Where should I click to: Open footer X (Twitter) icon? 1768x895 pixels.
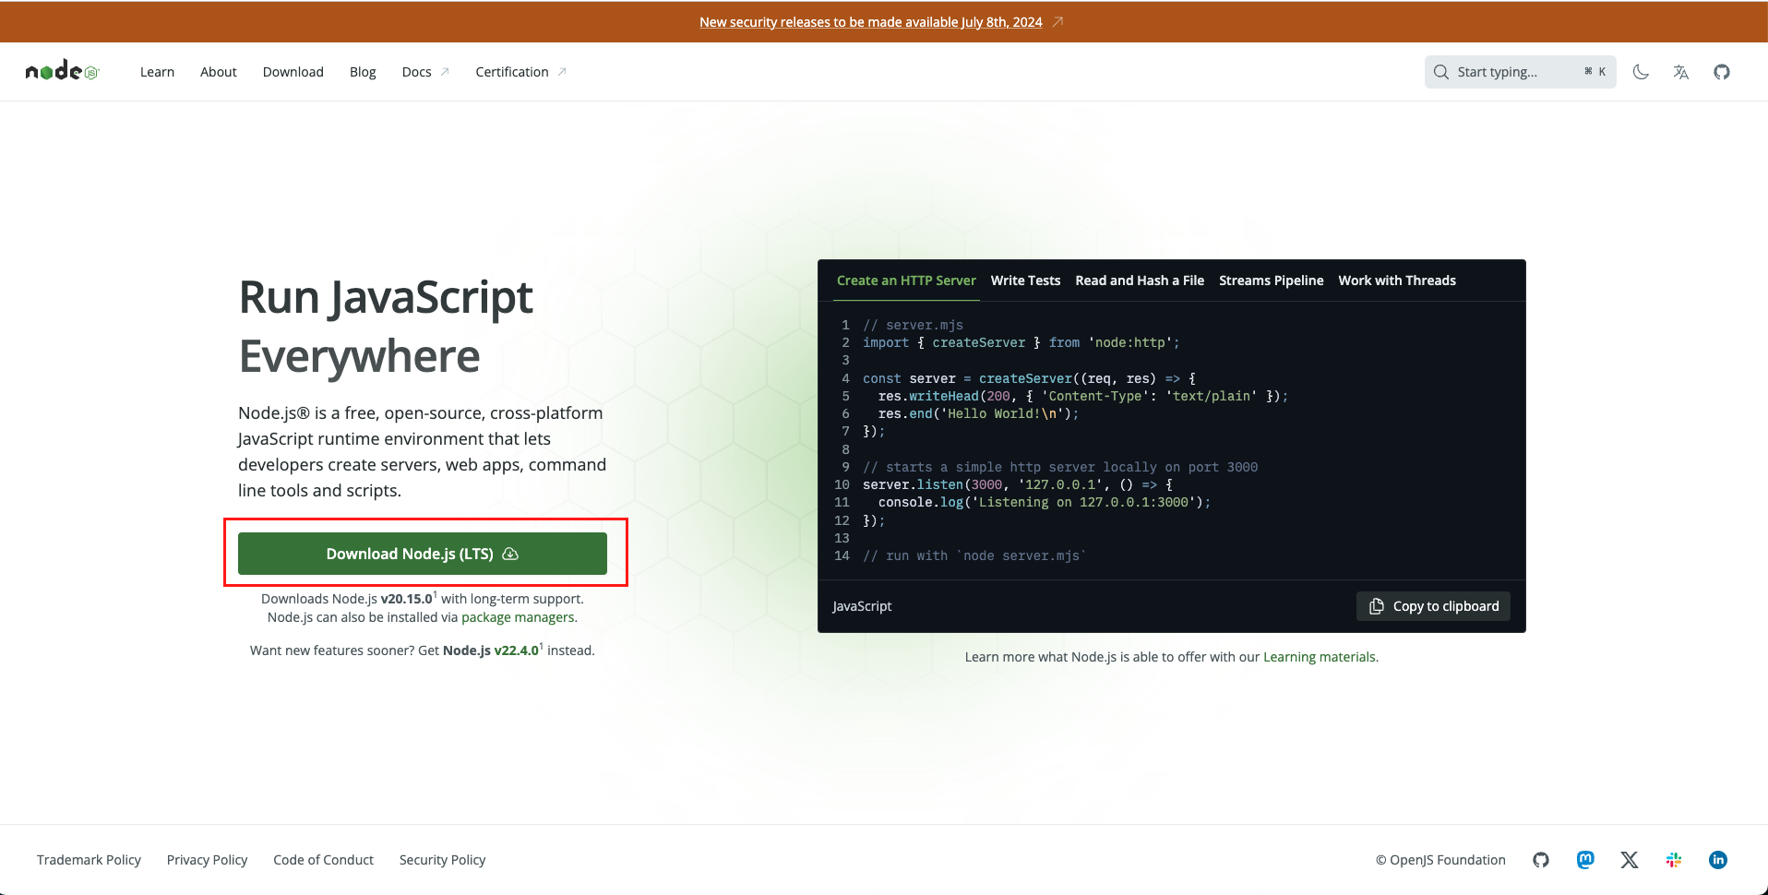click(x=1630, y=860)
